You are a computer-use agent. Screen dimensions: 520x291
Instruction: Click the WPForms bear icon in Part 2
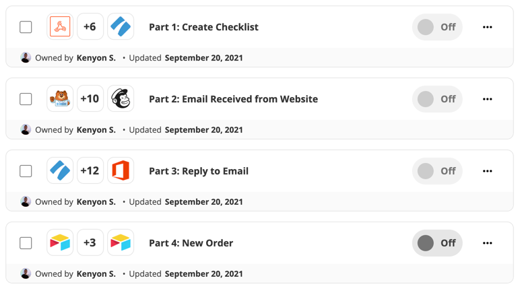60,99
